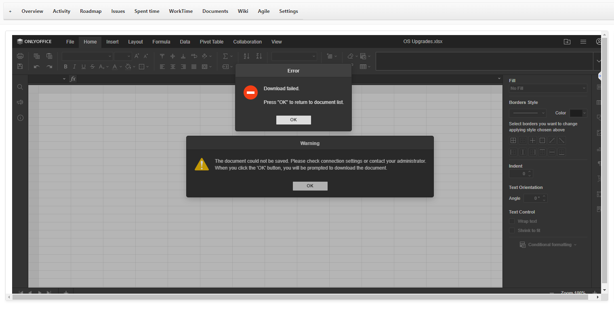614x313 pixels.
Task: Click the Feedback & Support icon on left sidebar
Action: (20, 102)
